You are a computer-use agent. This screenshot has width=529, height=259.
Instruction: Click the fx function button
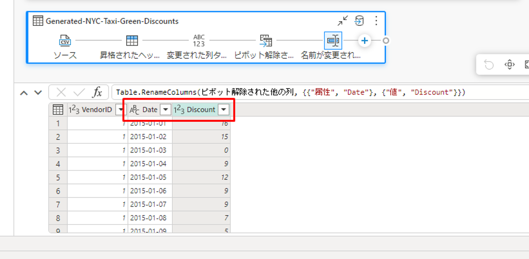97,93
